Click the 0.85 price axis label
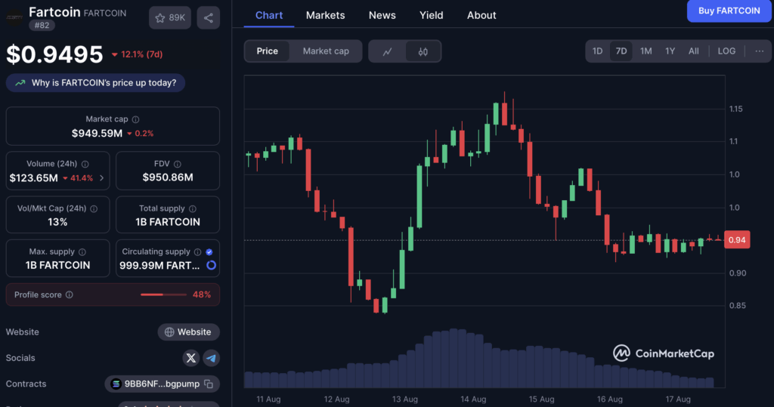 (x=738, y=305)
